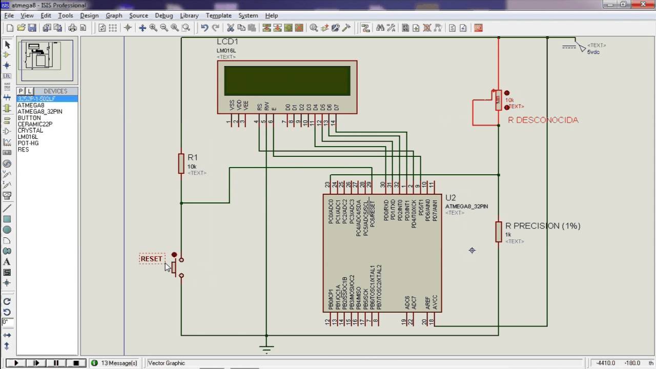Step the simulation forward
The height and width of the screenshot is (369, 656).
coord(36,363)
